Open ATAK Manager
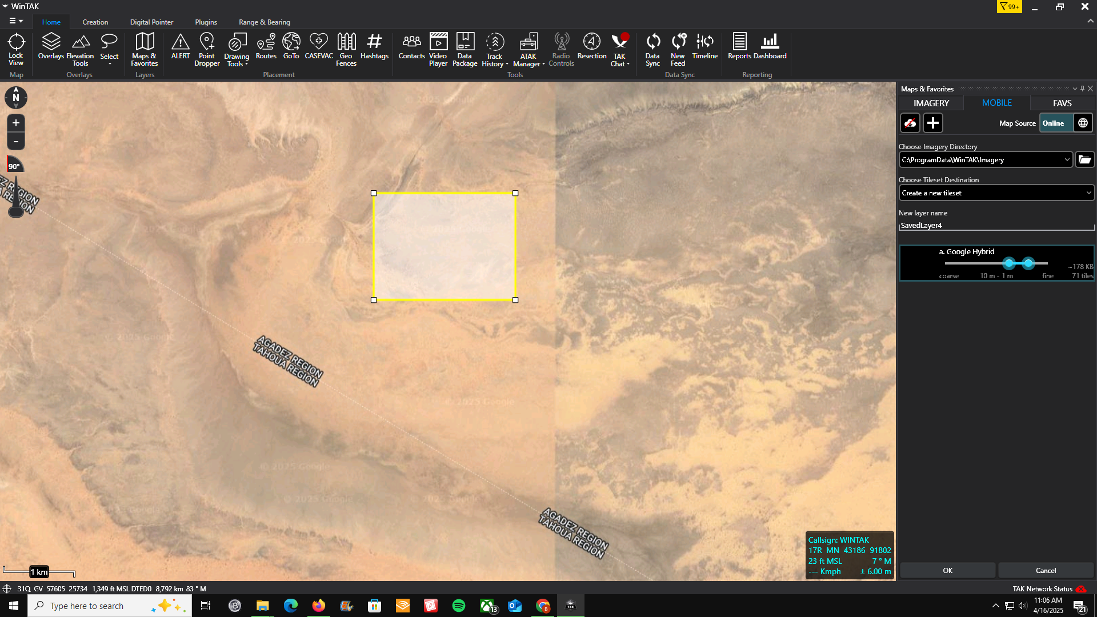Viewport: 1097px width, 617px height. pos(529,49)
